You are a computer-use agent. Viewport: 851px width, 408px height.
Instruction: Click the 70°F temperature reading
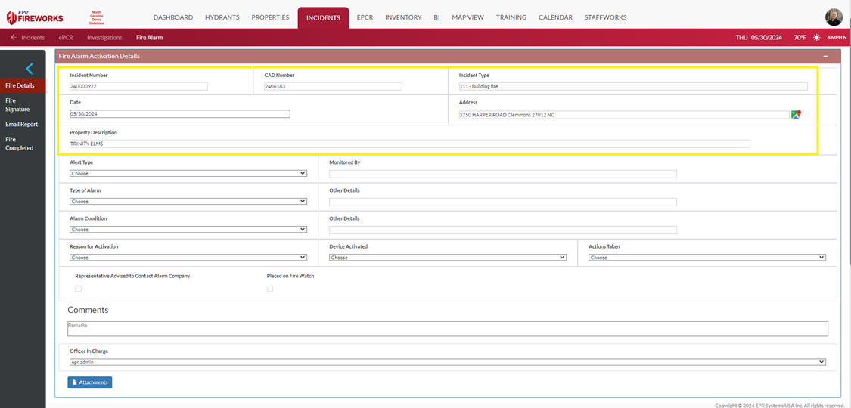[x=800, y=37]
